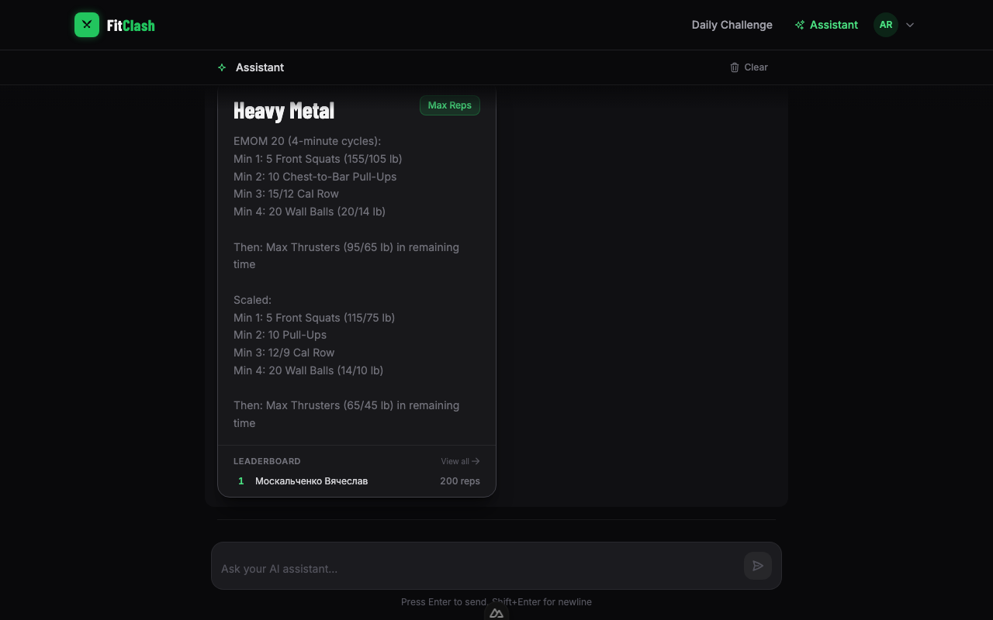The image size is (993, 620).
Task: Open the Heavy Metal workout title
Action: pos(284,111)
